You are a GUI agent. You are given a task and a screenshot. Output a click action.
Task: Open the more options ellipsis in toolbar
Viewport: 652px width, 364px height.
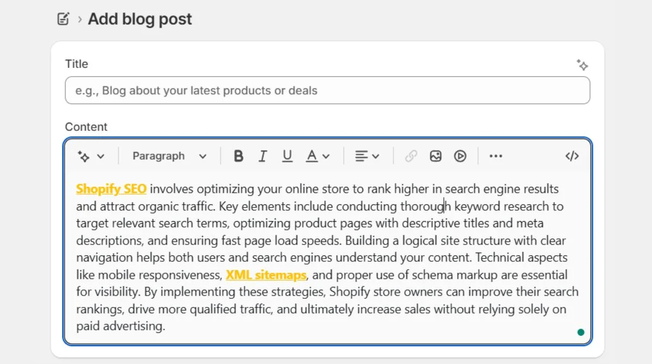(x=495, y=156)
